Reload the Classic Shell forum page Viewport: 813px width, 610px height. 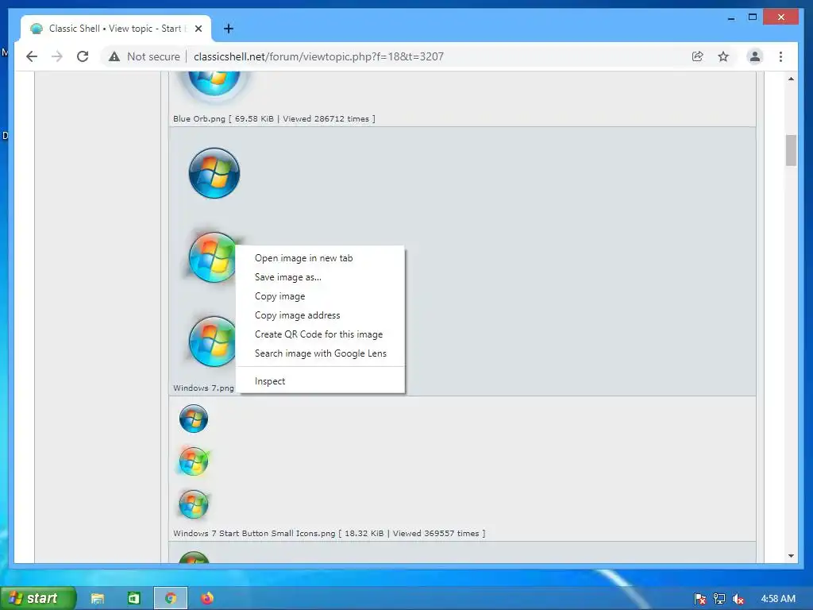coord(83,56)
